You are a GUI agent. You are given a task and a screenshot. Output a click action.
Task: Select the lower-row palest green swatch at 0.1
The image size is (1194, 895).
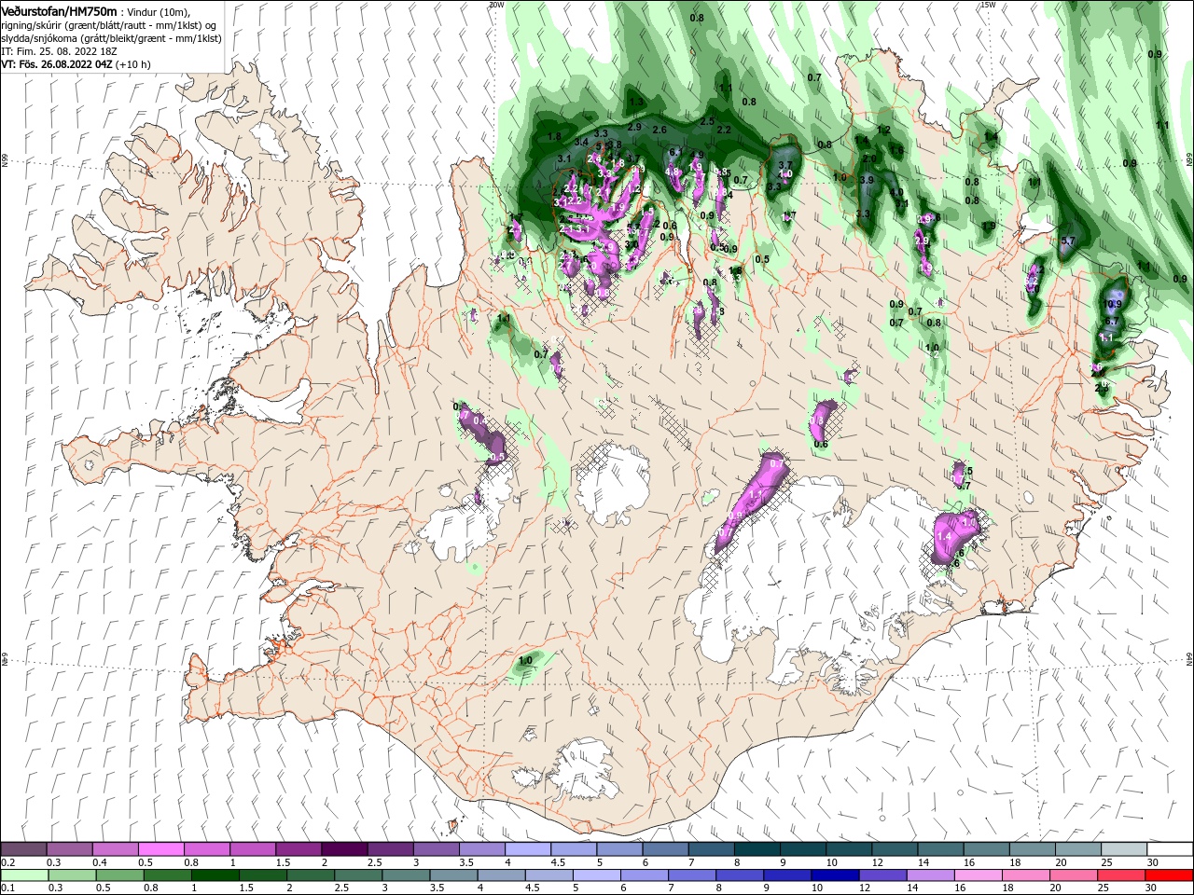point(24,875)
